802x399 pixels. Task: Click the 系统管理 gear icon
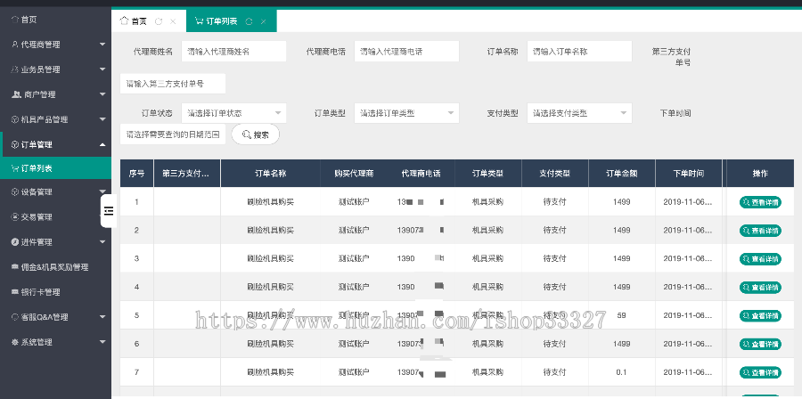click(14, 342)
